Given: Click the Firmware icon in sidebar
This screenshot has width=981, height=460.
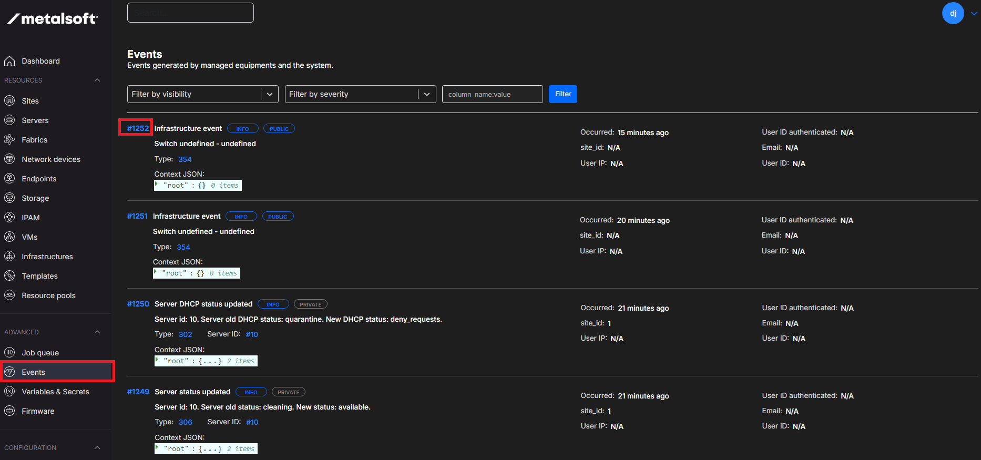Looking at the screenshot, I should pos(9,411).
